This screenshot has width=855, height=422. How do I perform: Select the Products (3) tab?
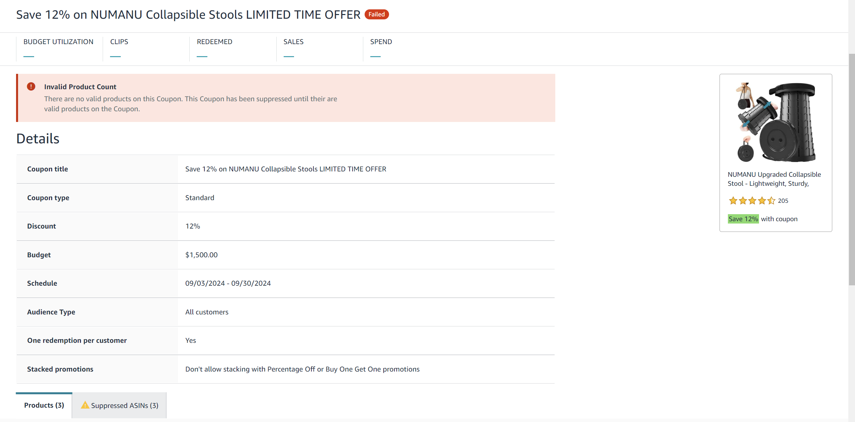point(44,405)
